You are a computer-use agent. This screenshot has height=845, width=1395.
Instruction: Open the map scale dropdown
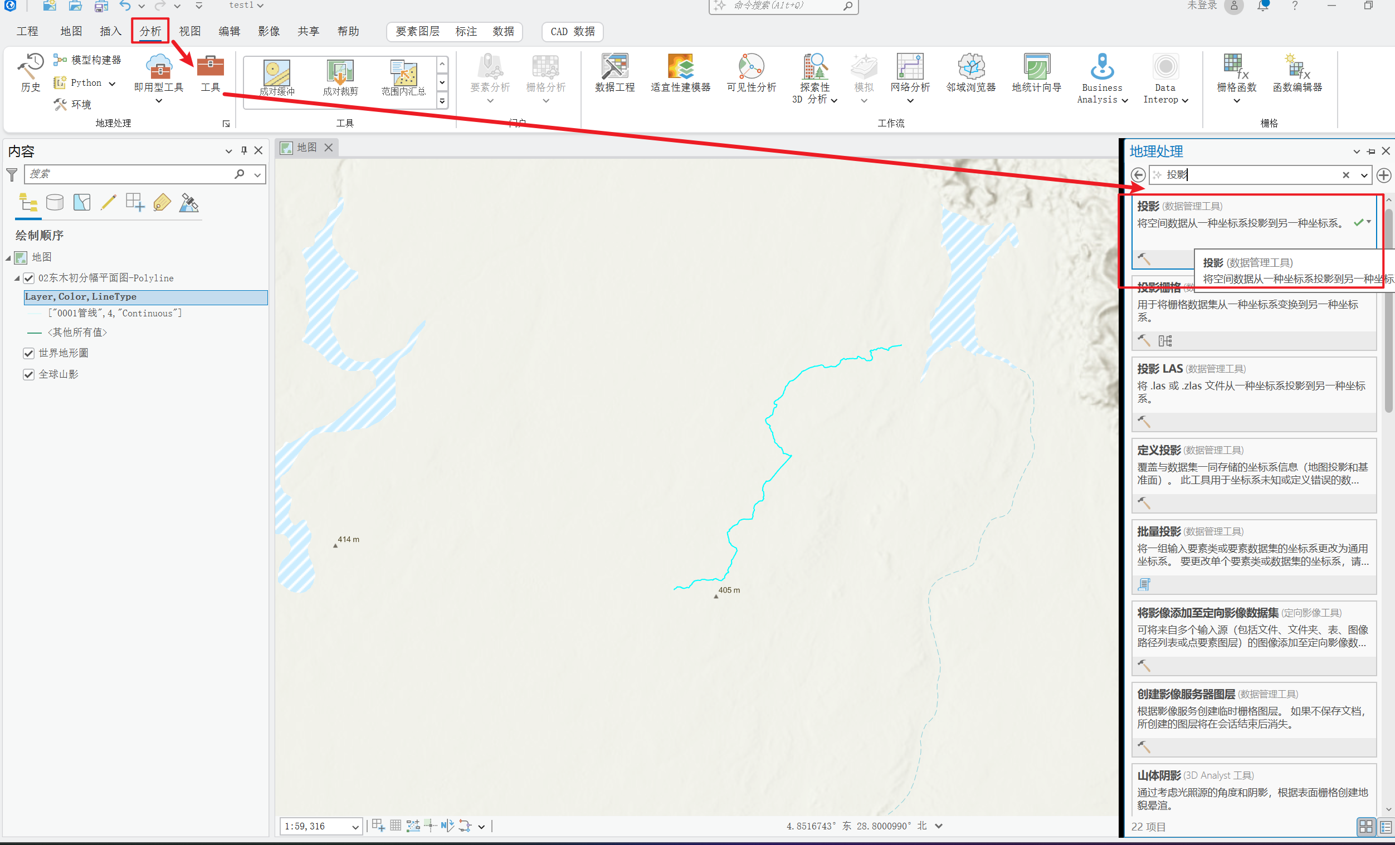click(x=355, y=827)
